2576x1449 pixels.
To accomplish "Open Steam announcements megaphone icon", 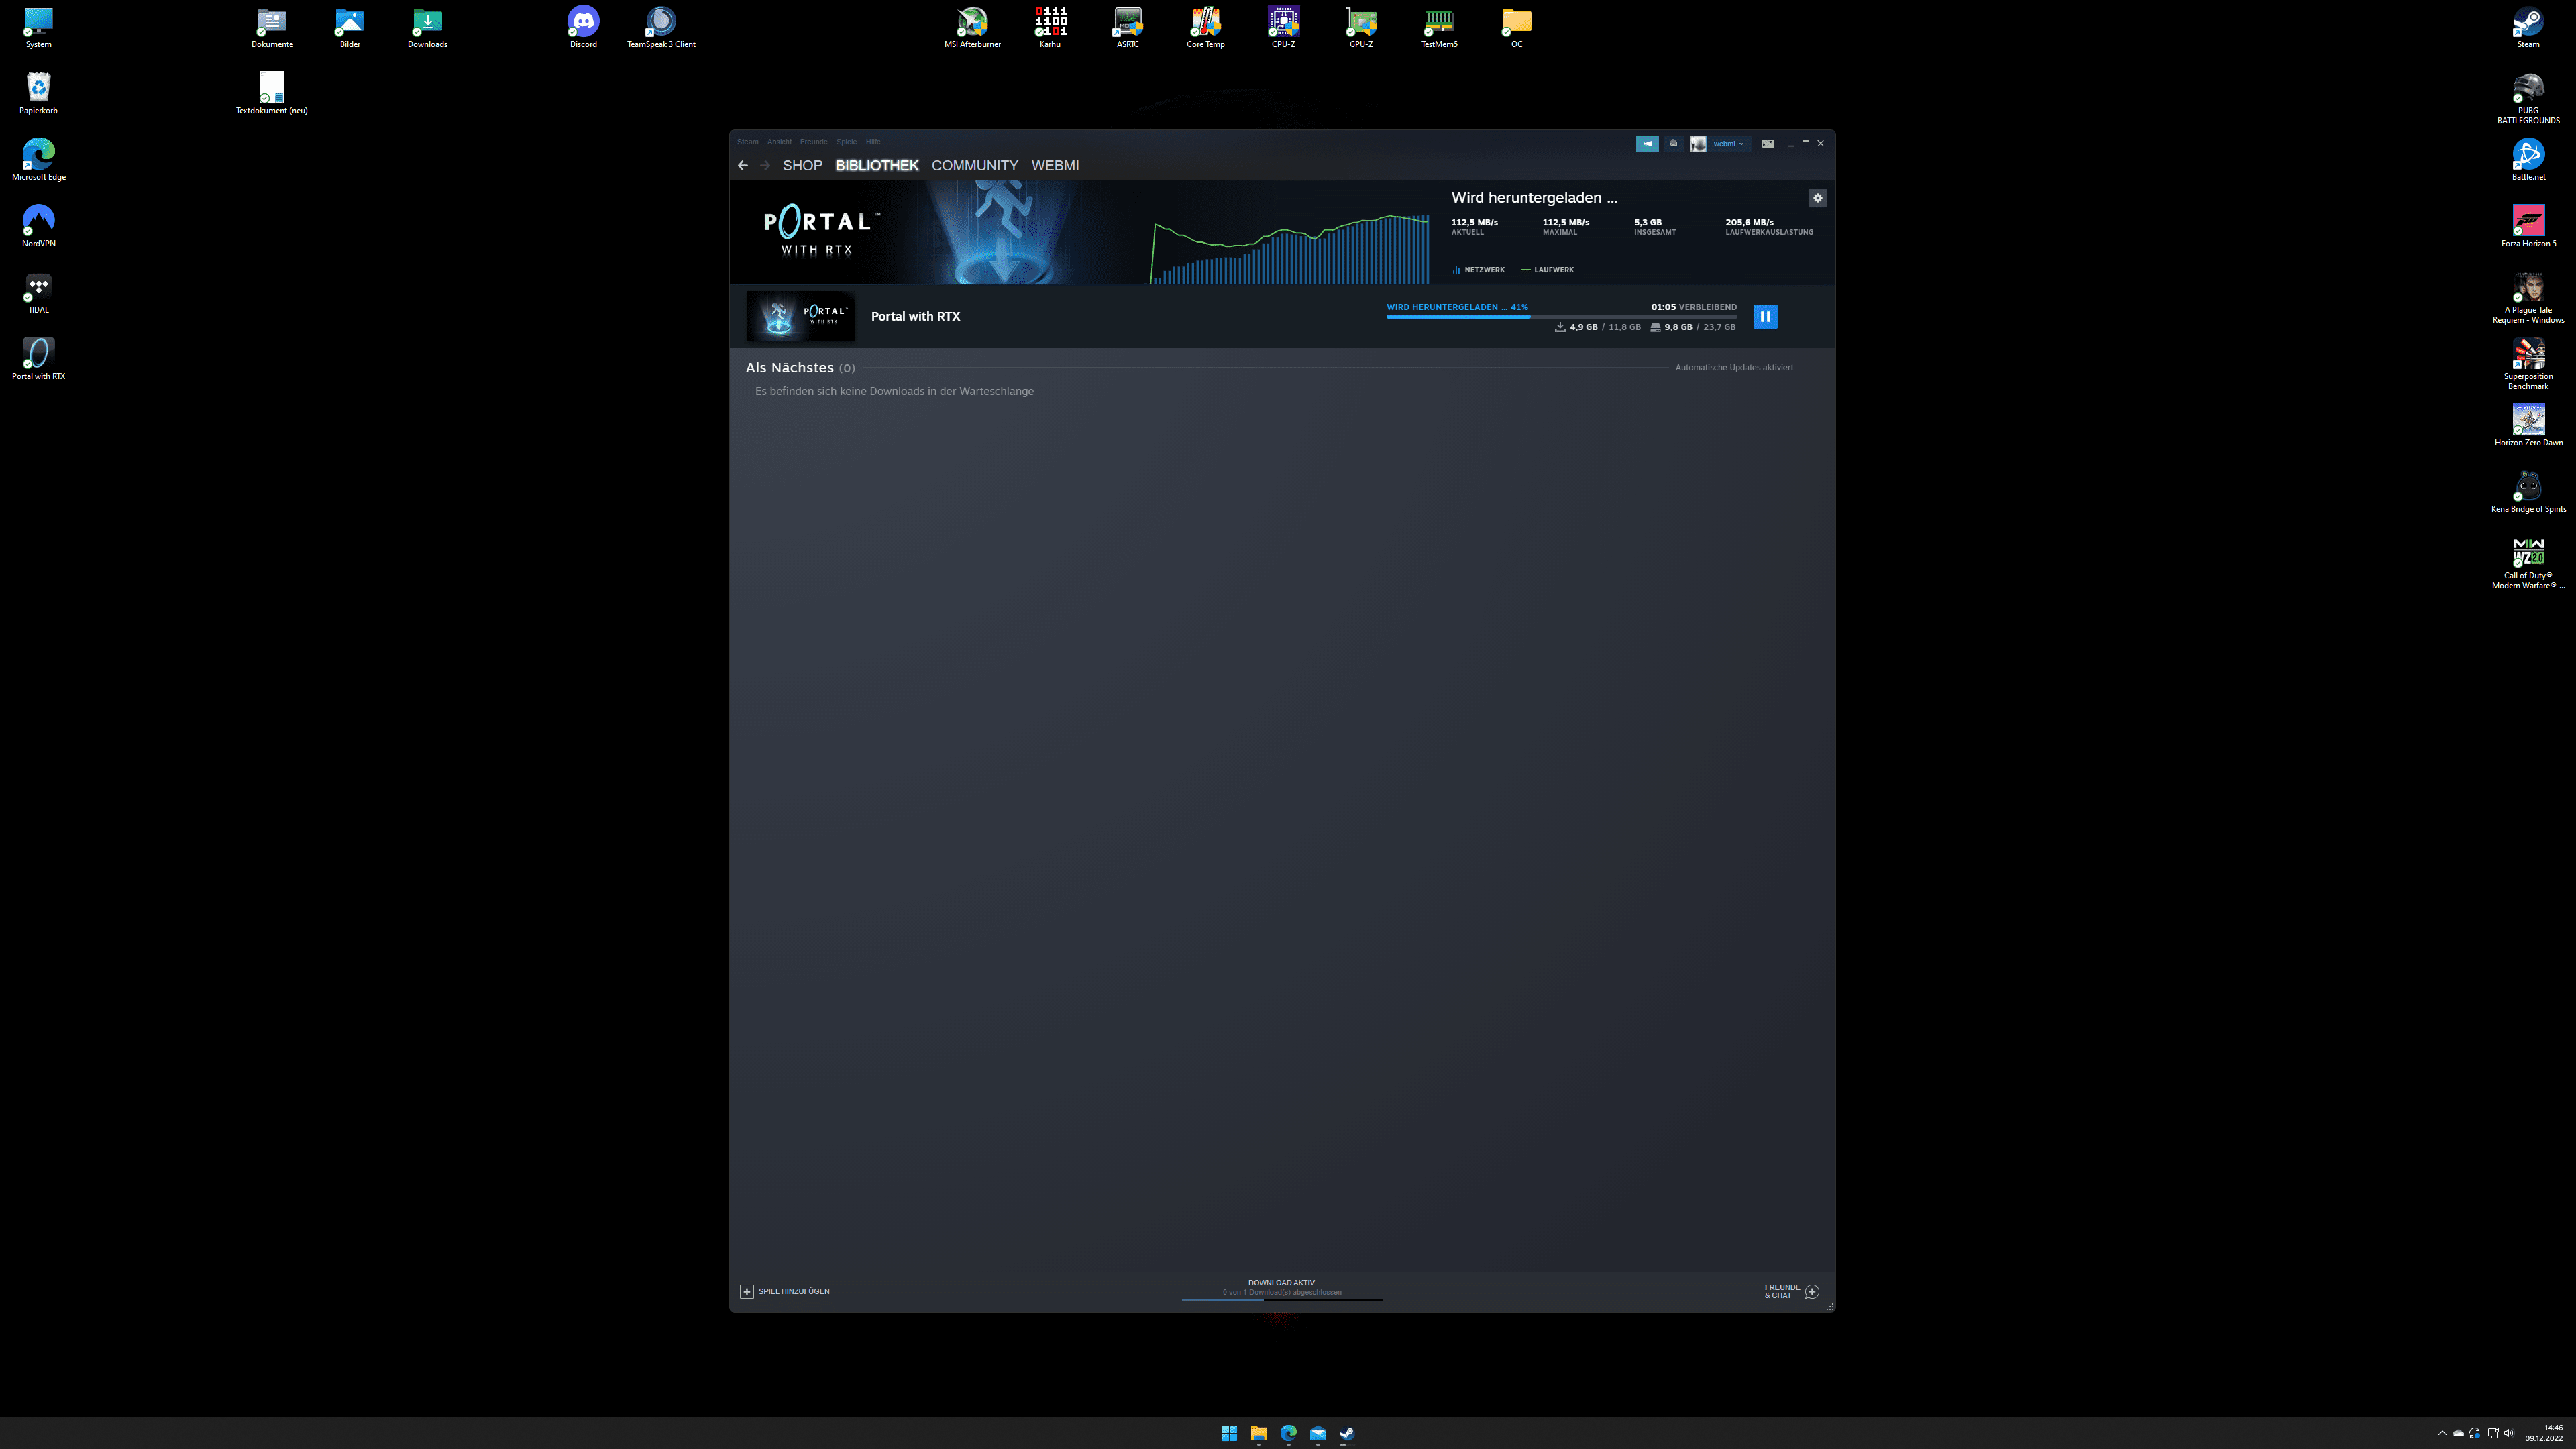I will pos(1646,143).
